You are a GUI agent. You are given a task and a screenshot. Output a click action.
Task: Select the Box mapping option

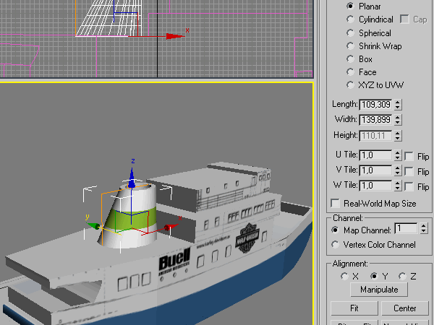[350, 59]
